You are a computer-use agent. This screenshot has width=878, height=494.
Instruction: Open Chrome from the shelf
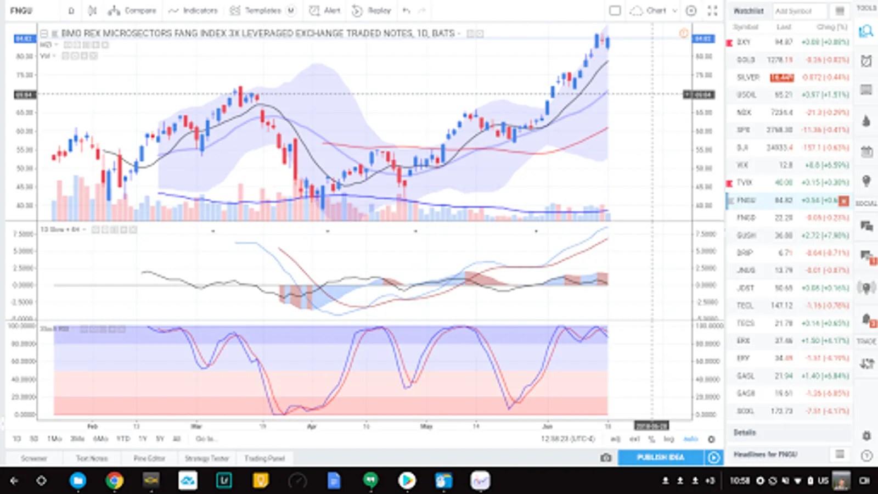(115, 481)
